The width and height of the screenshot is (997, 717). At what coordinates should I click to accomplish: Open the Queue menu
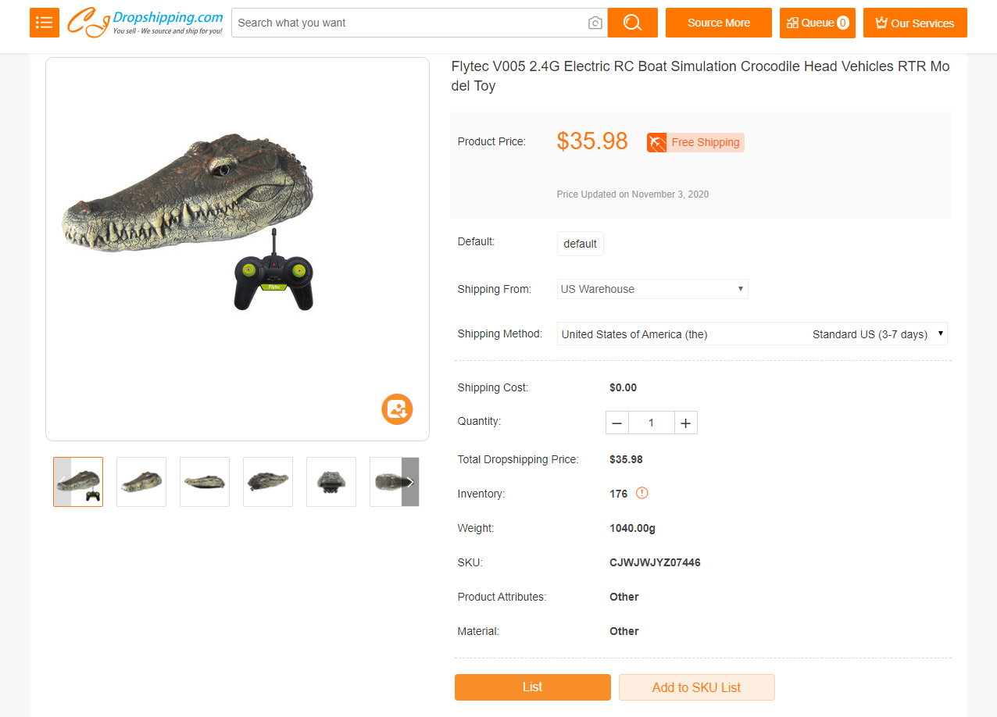817,23
